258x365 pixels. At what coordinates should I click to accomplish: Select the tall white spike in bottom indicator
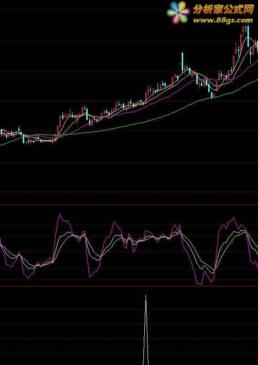(x=146, y=330)
